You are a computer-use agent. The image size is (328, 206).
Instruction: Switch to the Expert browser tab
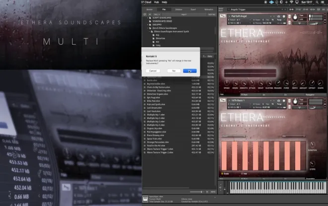click(193, 9)
